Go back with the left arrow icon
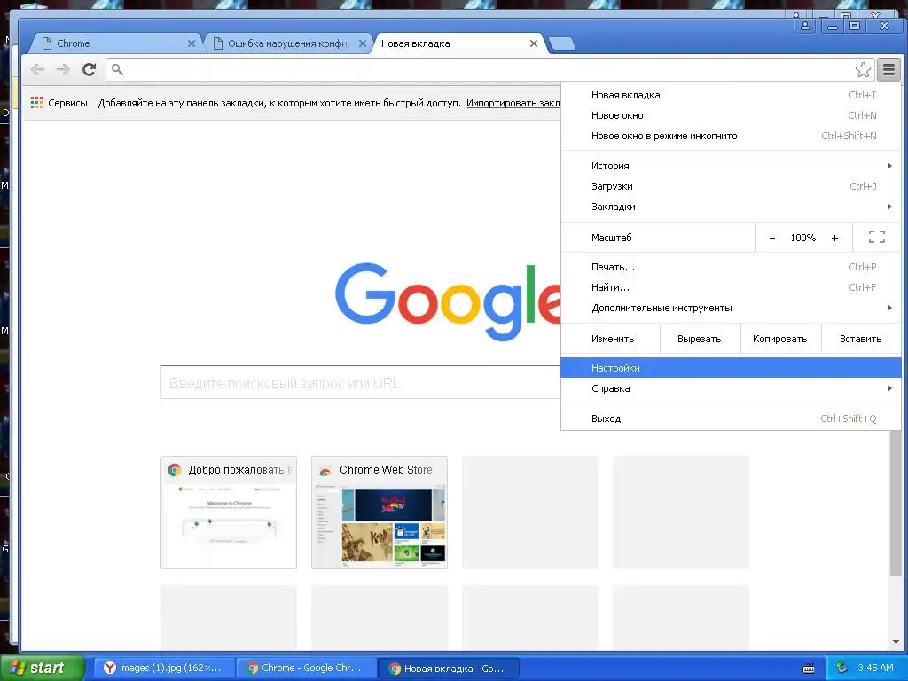 tap(37, 70)
